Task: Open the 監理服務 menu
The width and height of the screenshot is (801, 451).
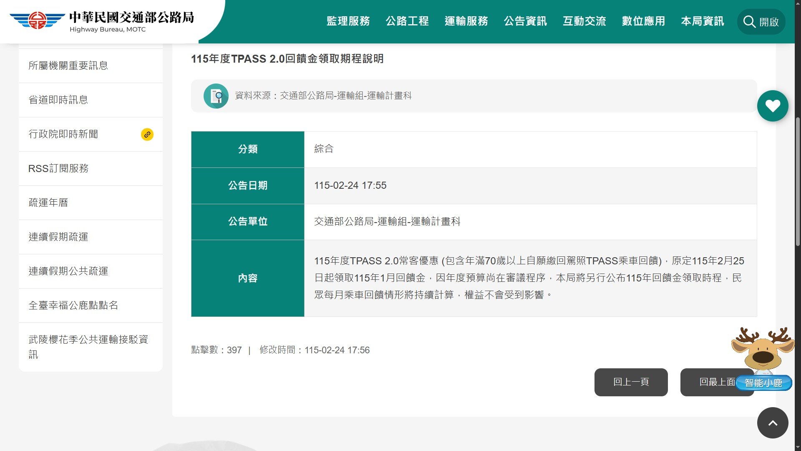Action: (348, 22)
